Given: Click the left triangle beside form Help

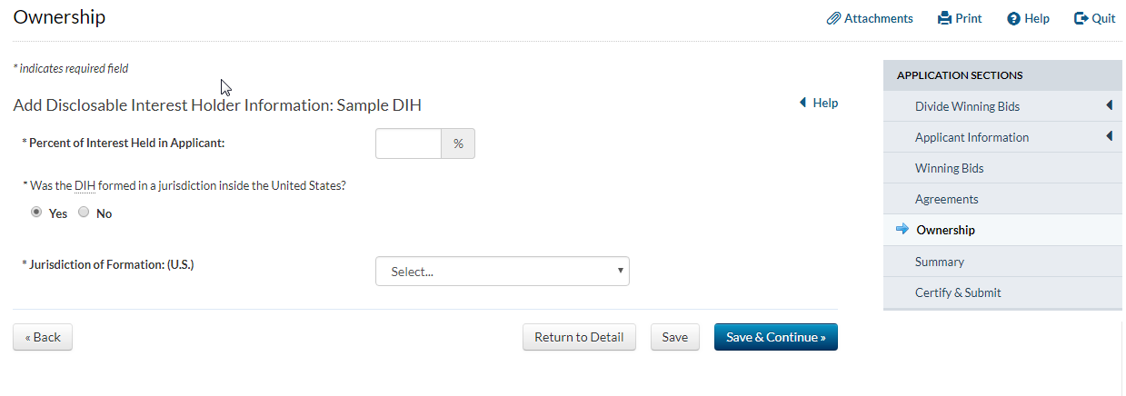Looking at the screenshot, I should coord(802,103).
